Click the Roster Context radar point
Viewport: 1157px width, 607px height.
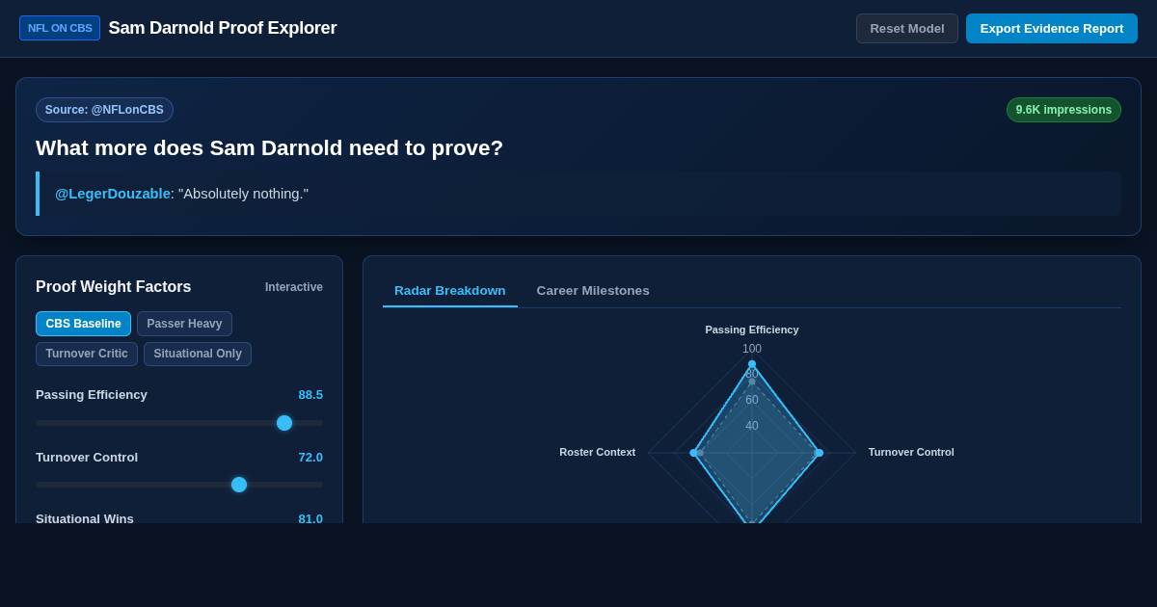coord(693,453)
